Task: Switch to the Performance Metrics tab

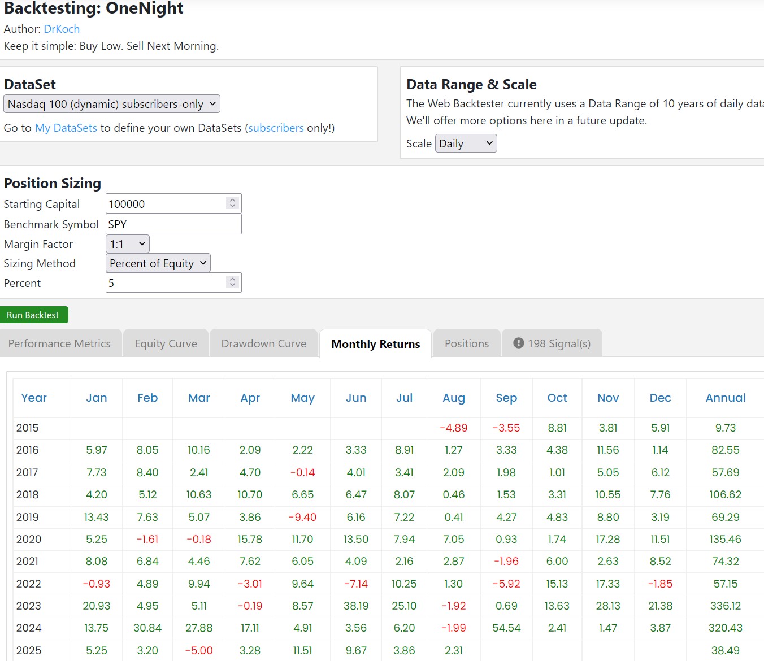Action: pyautogui.click(x=59, y=343)
